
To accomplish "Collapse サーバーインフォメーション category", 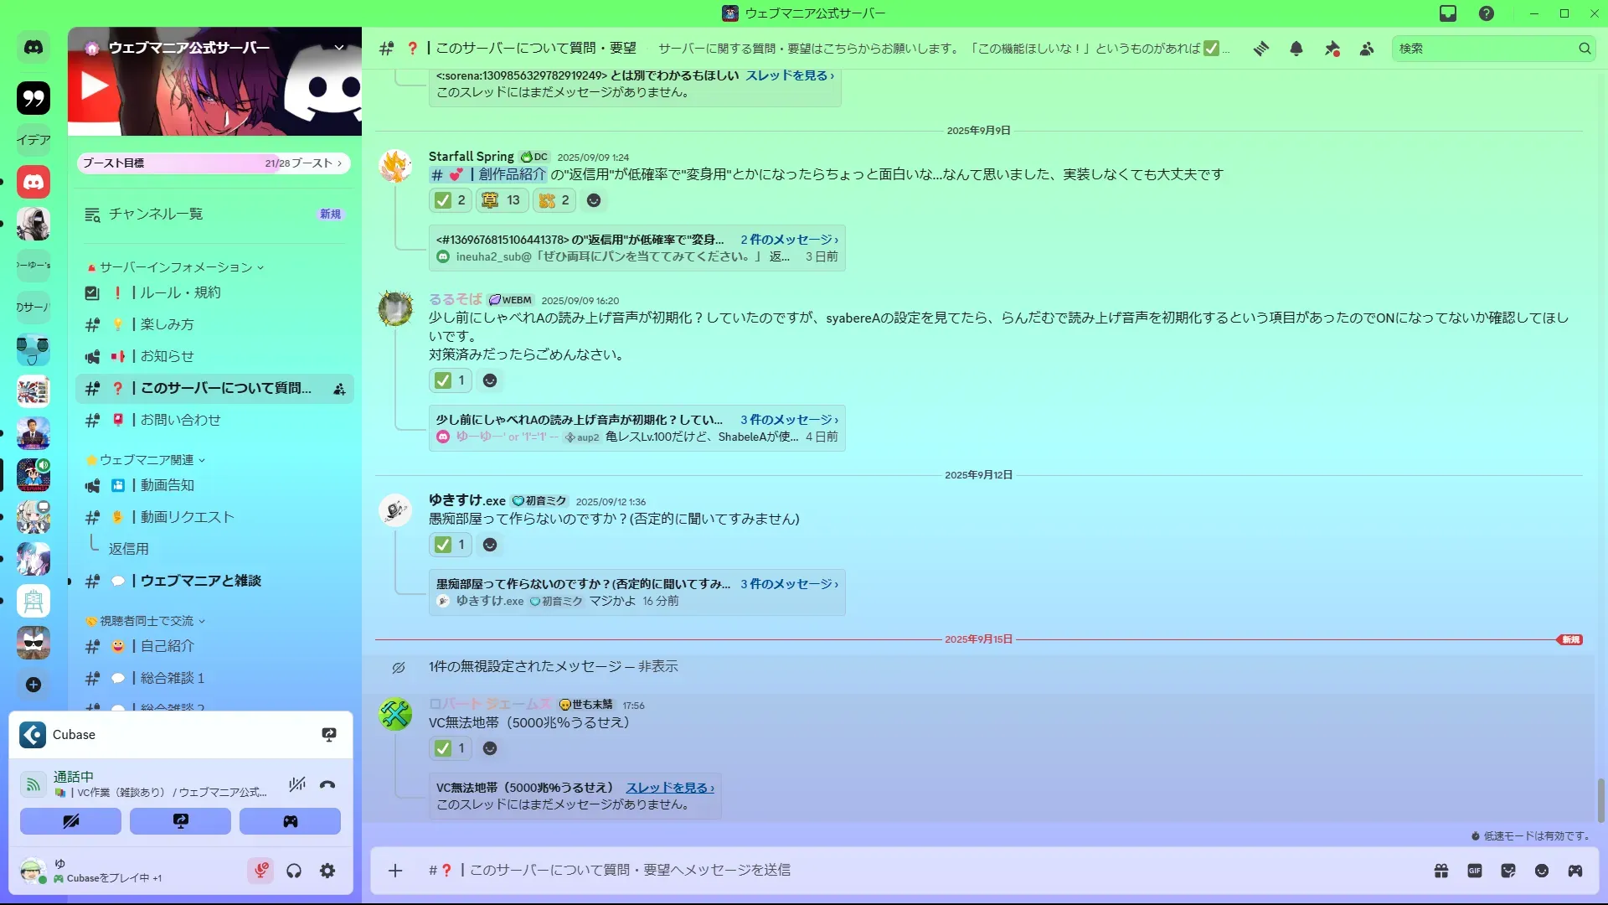I will 176,267.
